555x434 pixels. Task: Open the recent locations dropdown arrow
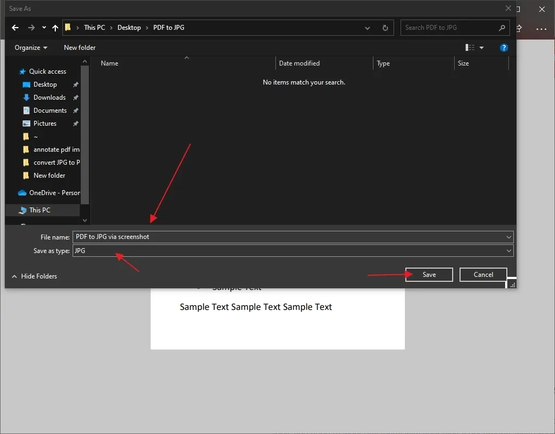(x=44, y=28)
